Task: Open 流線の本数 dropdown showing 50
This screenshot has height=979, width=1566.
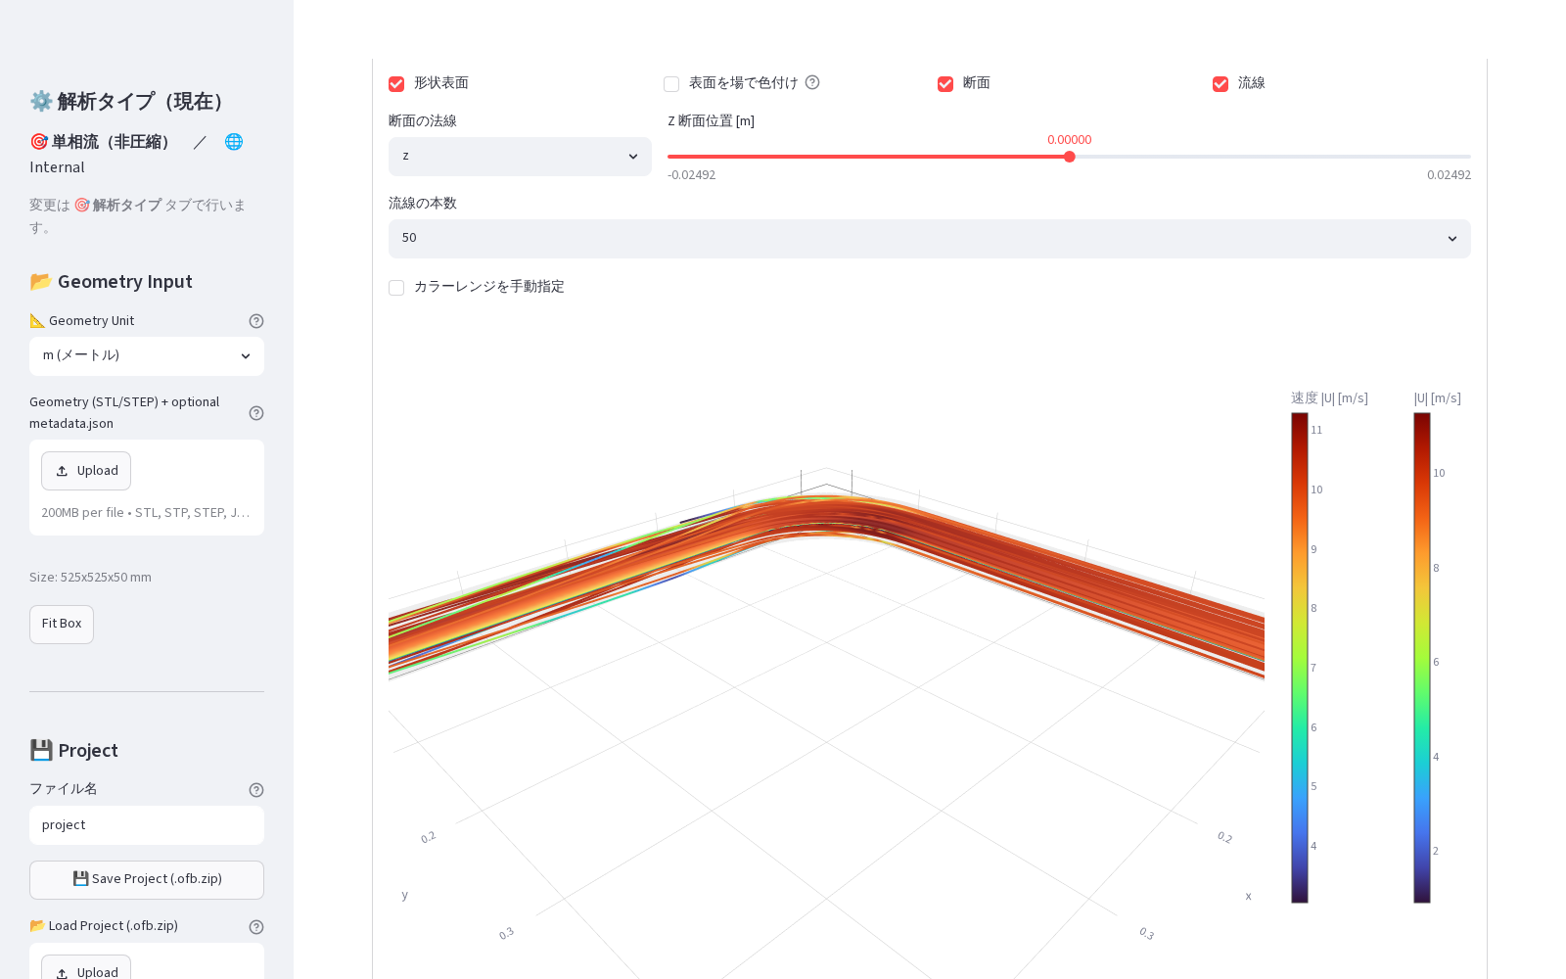Action: (929, 239)
